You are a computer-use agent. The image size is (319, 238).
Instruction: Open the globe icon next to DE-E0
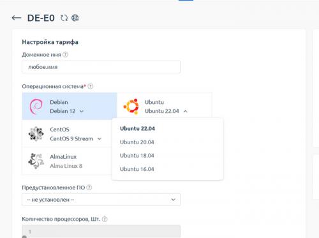coord(75,18)
